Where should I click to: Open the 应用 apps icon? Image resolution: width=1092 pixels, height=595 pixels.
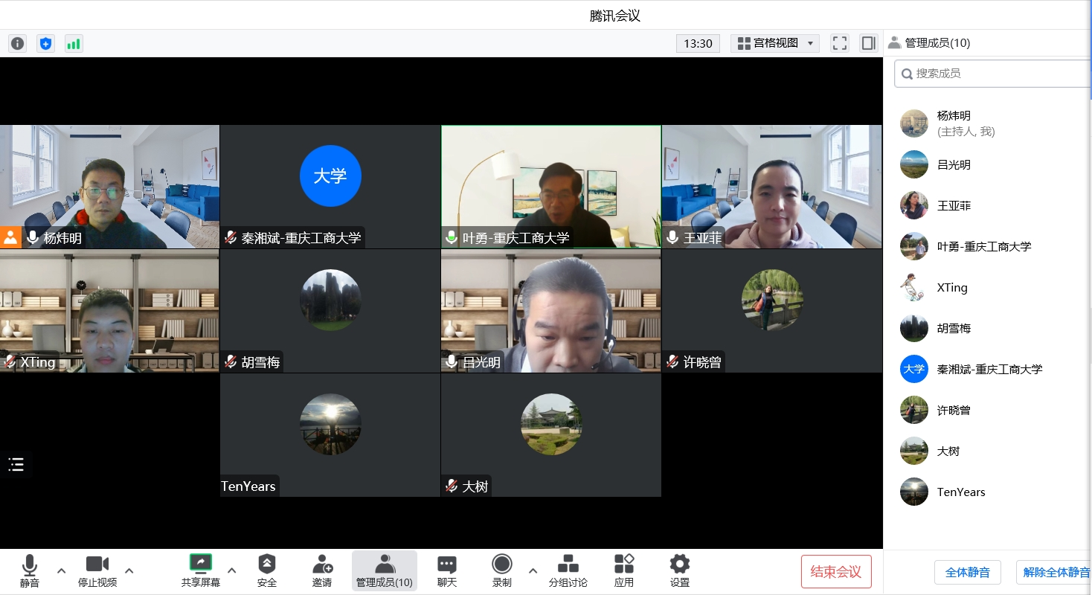coord(624,570)
